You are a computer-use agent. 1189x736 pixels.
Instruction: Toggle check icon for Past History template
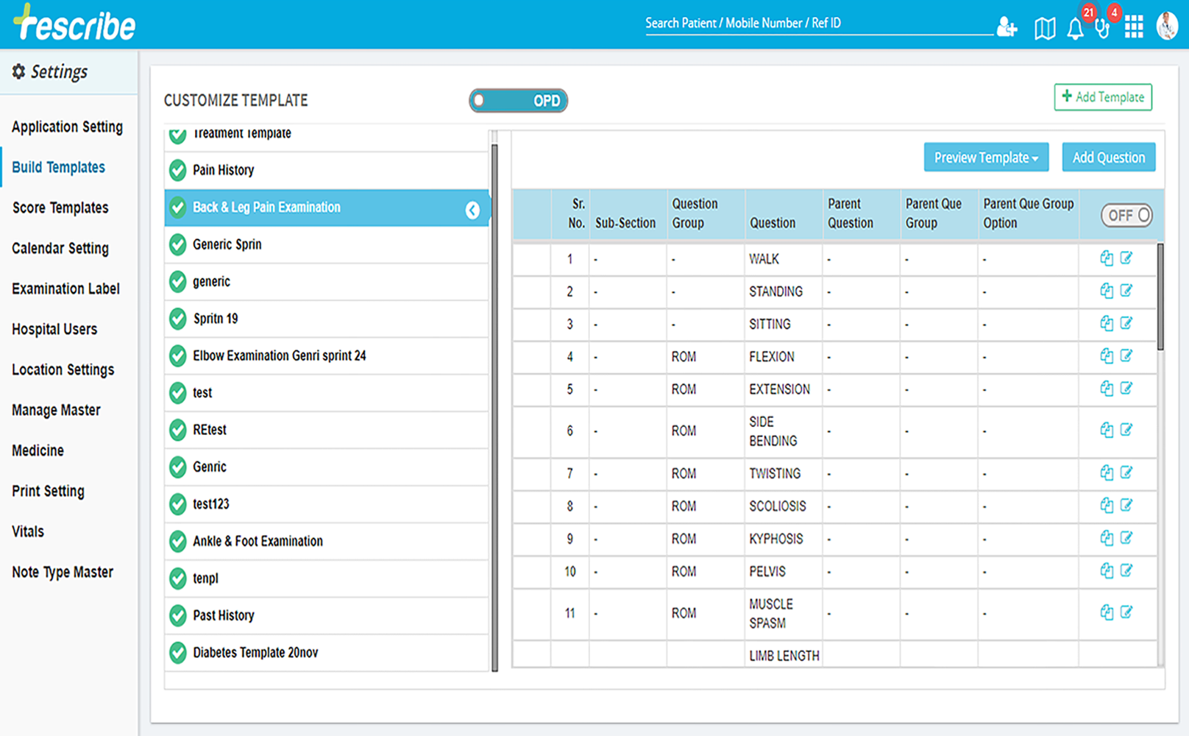click(177, 615)
